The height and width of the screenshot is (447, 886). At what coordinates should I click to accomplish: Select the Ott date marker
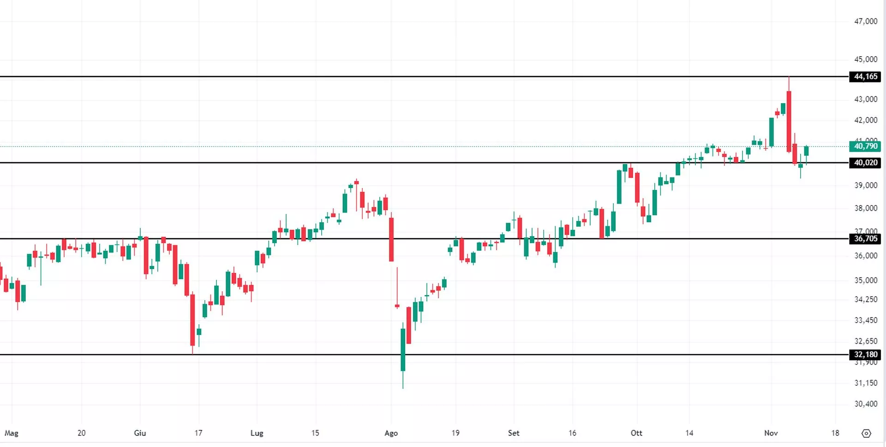pyautogui.click(x=636, y=433)
